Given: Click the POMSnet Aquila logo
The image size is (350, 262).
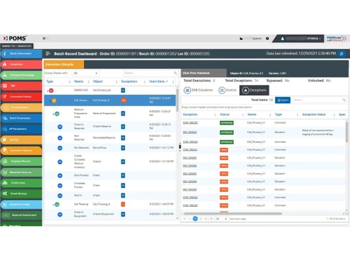Looking at the screenshot, I should (x=336, y=38).
